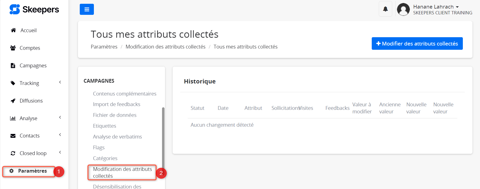Click the Valeur à modifier column header
The width and height of the screenshot is (480, 189).
[362, 108]
